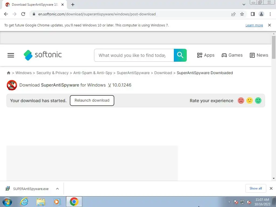Go to breadcrumb home icon
The image size is (276, 207).
[8, 73]
